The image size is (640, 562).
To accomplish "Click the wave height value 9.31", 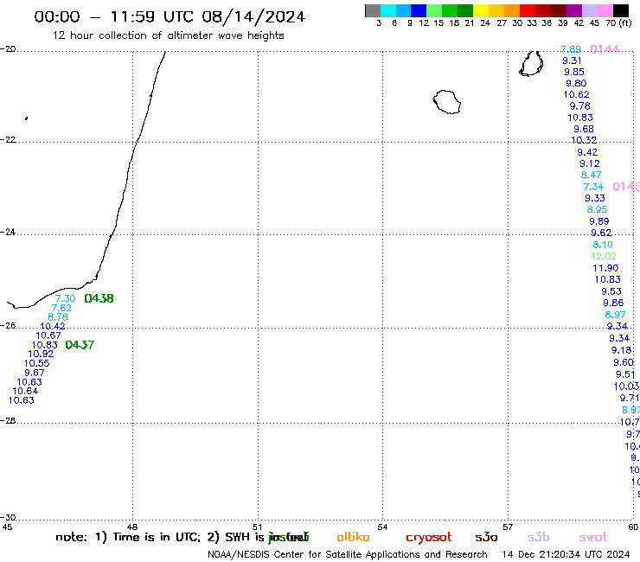I will click(x=572, y=61).
